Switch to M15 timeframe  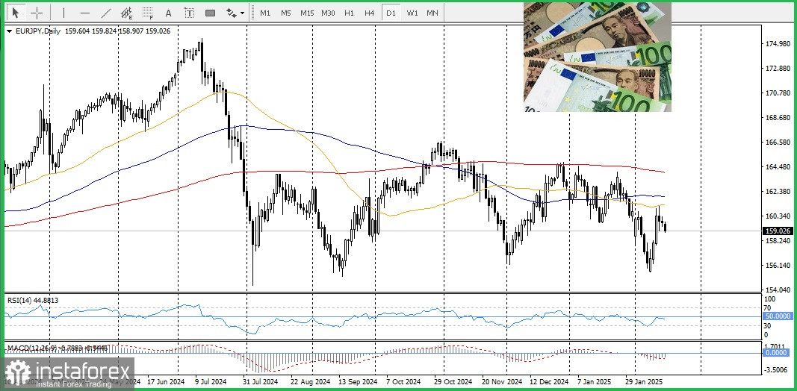pos(307,13)
